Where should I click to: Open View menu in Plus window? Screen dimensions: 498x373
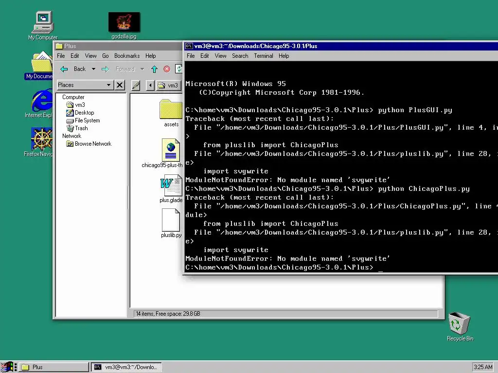click(x=90, y=56)
